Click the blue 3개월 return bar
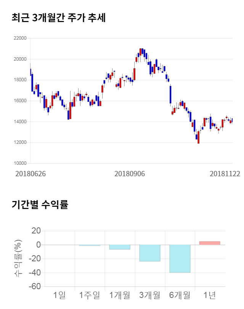 (150, 253)
